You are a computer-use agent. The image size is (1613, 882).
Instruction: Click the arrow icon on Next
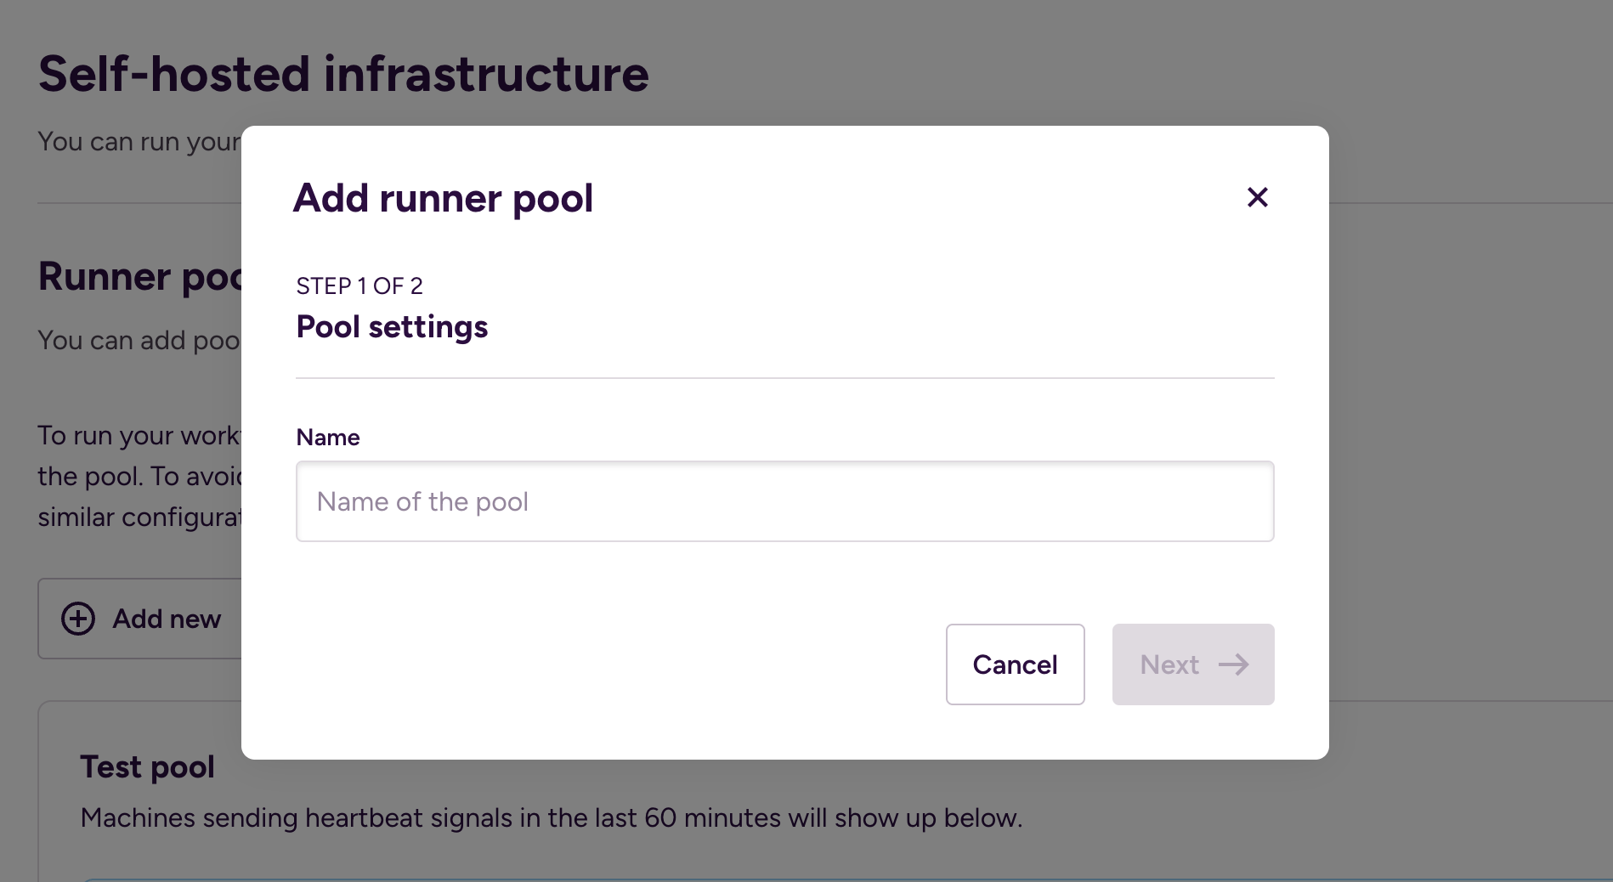tap(1233, 664)
